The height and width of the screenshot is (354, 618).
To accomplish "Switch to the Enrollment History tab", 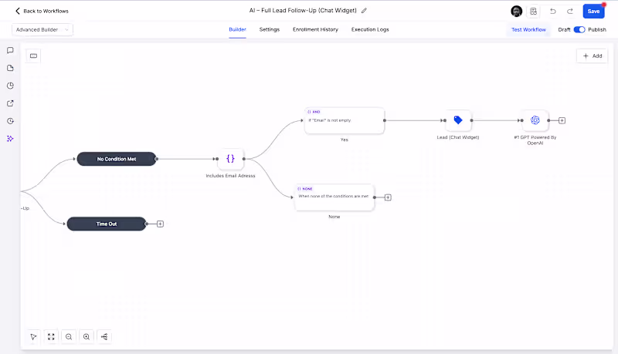I will [315, 29].
